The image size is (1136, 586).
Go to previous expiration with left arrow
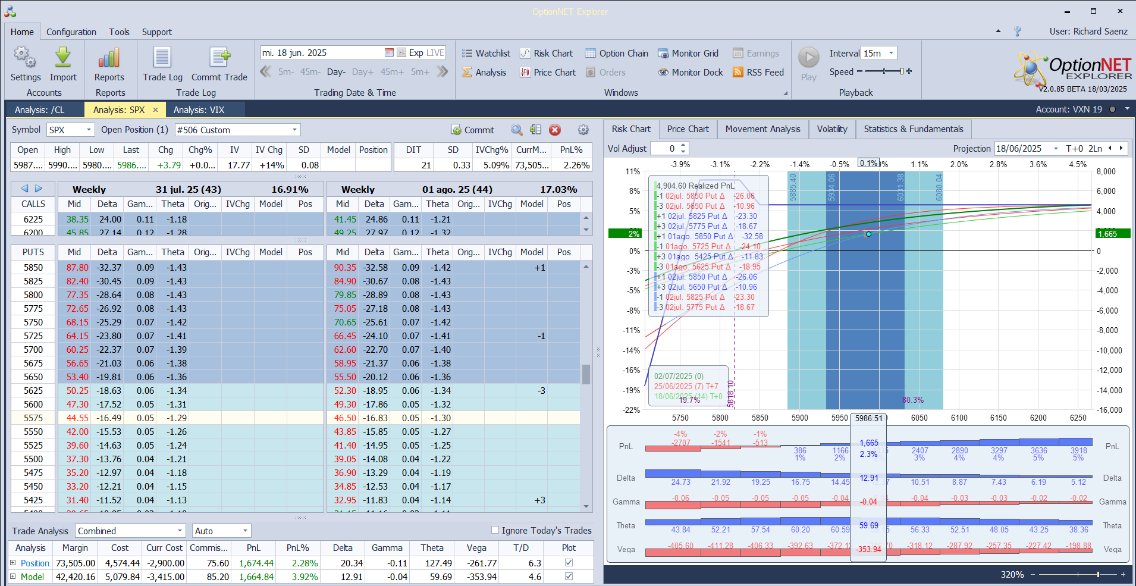[24, 189]
